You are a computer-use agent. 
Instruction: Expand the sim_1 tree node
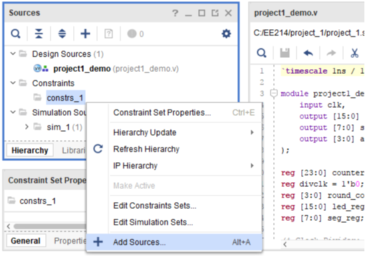pyautogui.click(x=27, y=127)
